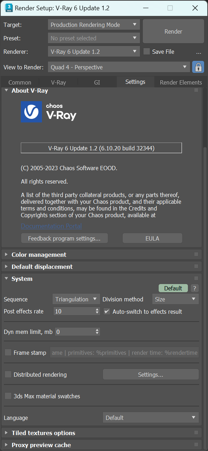Screen dimensions: 208x451
Task: Open the System rollout help question mark
Action: pyautogui.click(x=195, y=288)
